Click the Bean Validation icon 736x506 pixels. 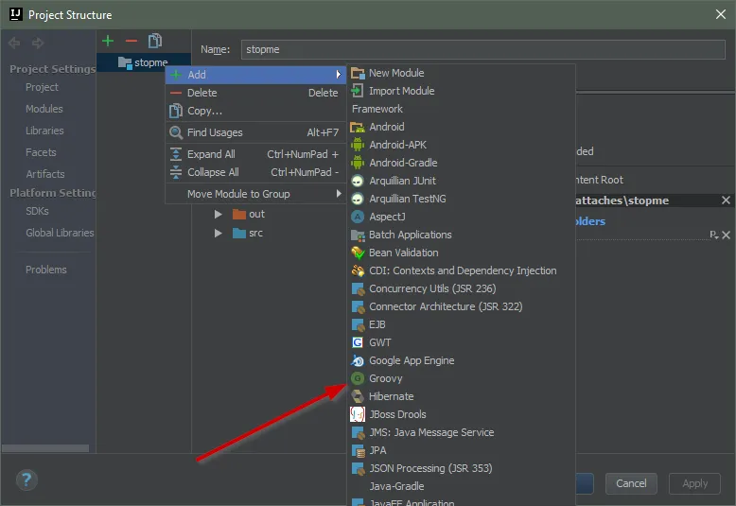pos(358,253)
